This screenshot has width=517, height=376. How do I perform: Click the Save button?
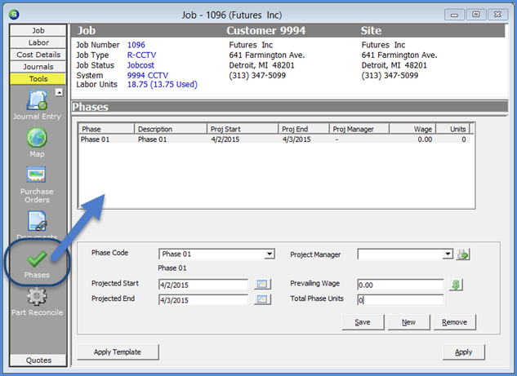pos(363,322)
